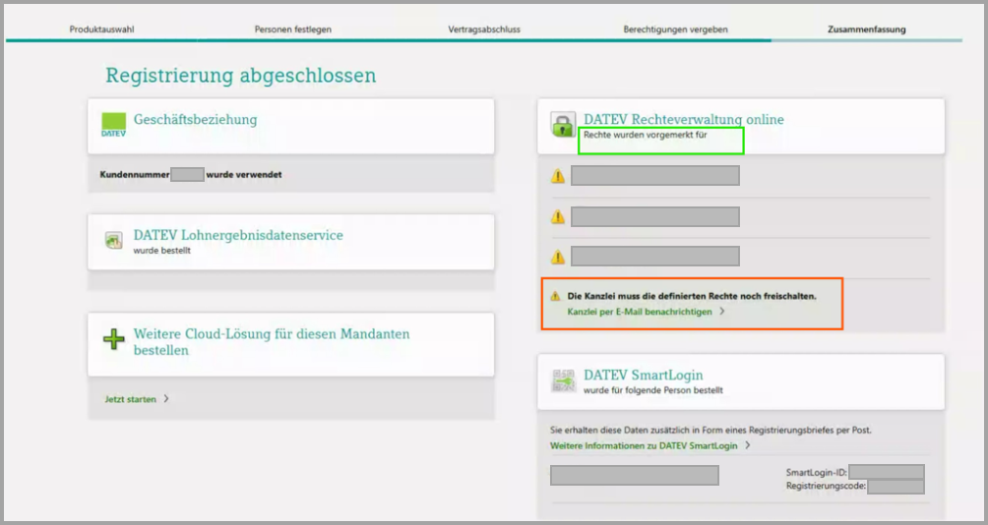Open DATEV Rechteverwaltung online heading

tap(683, 119)
